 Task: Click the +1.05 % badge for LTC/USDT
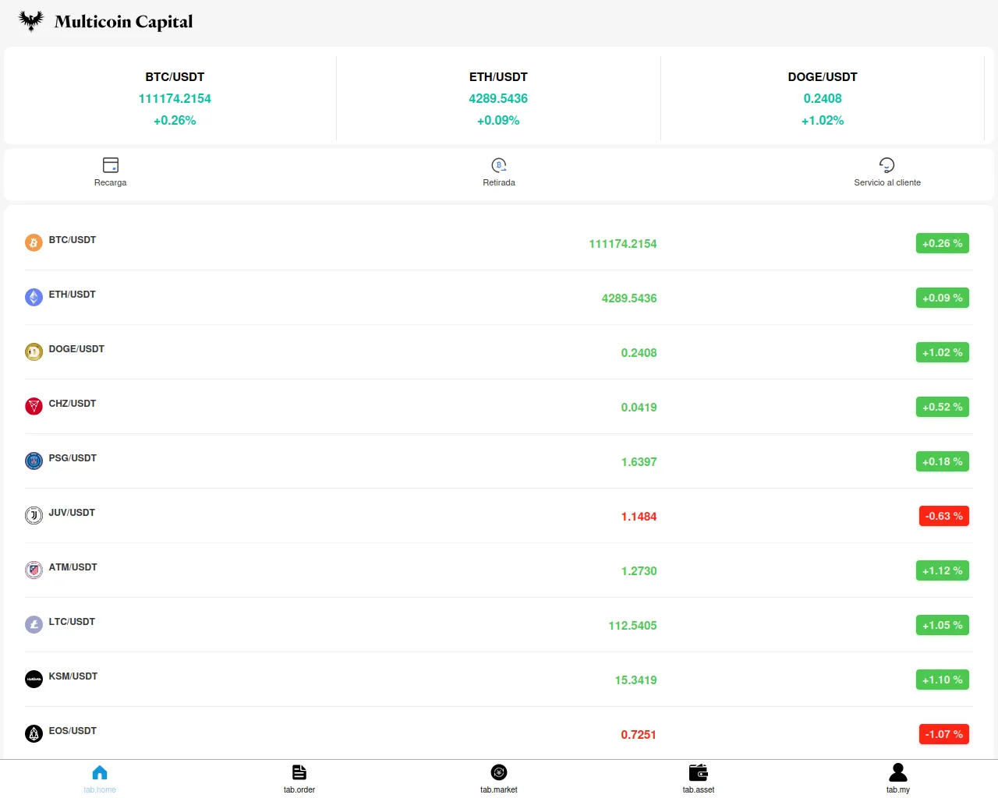(x=943, y=625)
